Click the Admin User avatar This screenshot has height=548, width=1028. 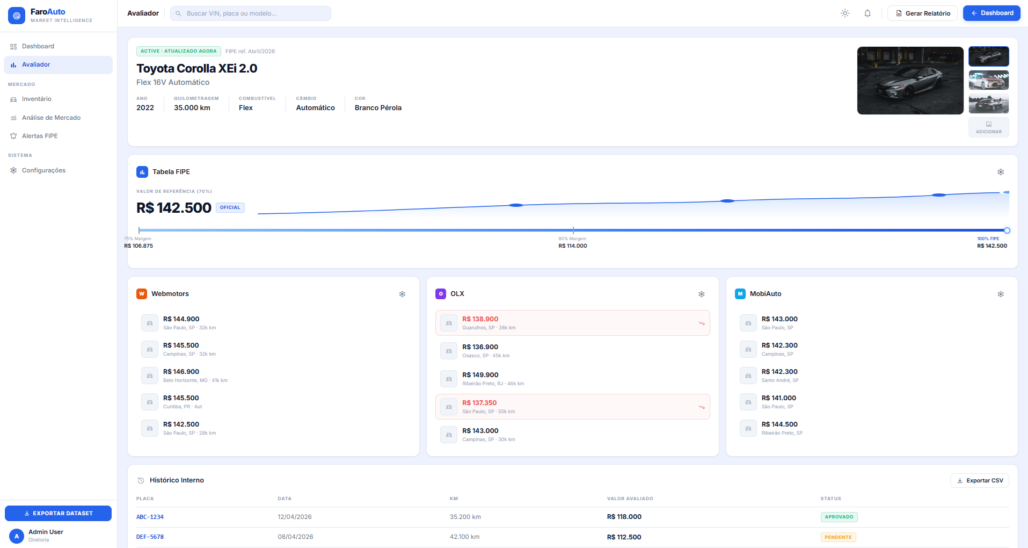[x=17, y=536]
